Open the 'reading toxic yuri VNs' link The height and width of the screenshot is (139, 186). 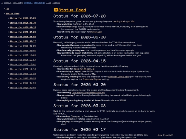(x=124, y=21)
